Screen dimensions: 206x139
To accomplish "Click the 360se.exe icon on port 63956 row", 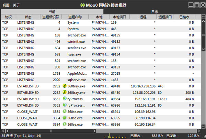I will [x=64, y=124].
